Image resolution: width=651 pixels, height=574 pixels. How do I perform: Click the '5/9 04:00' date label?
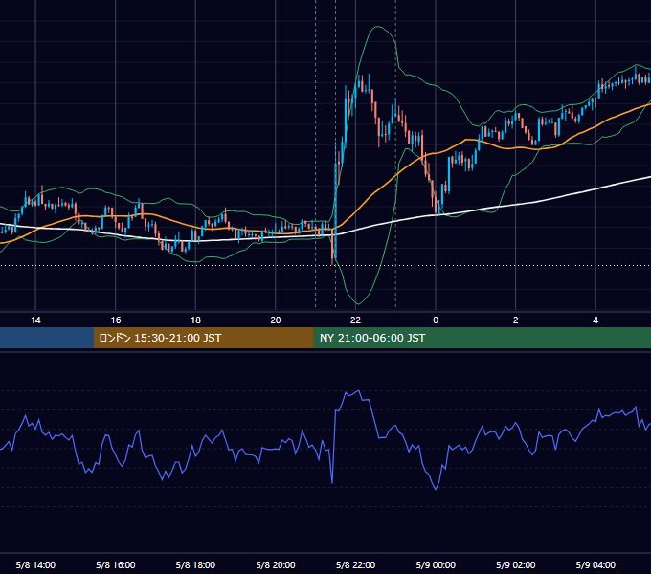(x=595, y=564)
